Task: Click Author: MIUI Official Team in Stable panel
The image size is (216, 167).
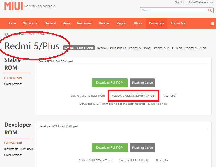Action: [88, 95]
